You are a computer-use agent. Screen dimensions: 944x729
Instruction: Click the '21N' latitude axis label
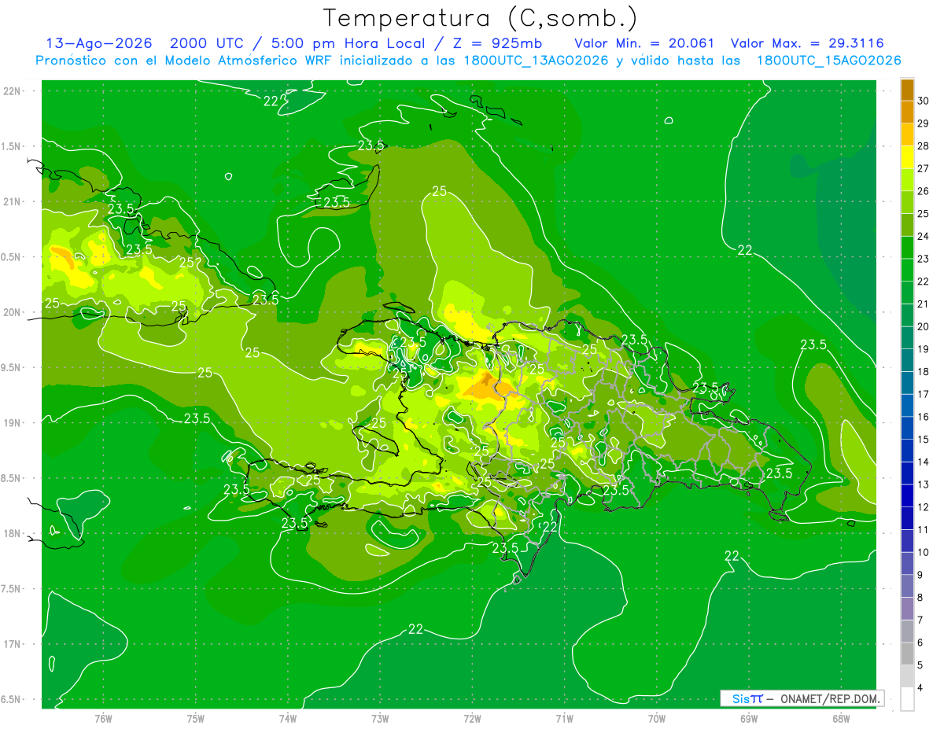13,202
